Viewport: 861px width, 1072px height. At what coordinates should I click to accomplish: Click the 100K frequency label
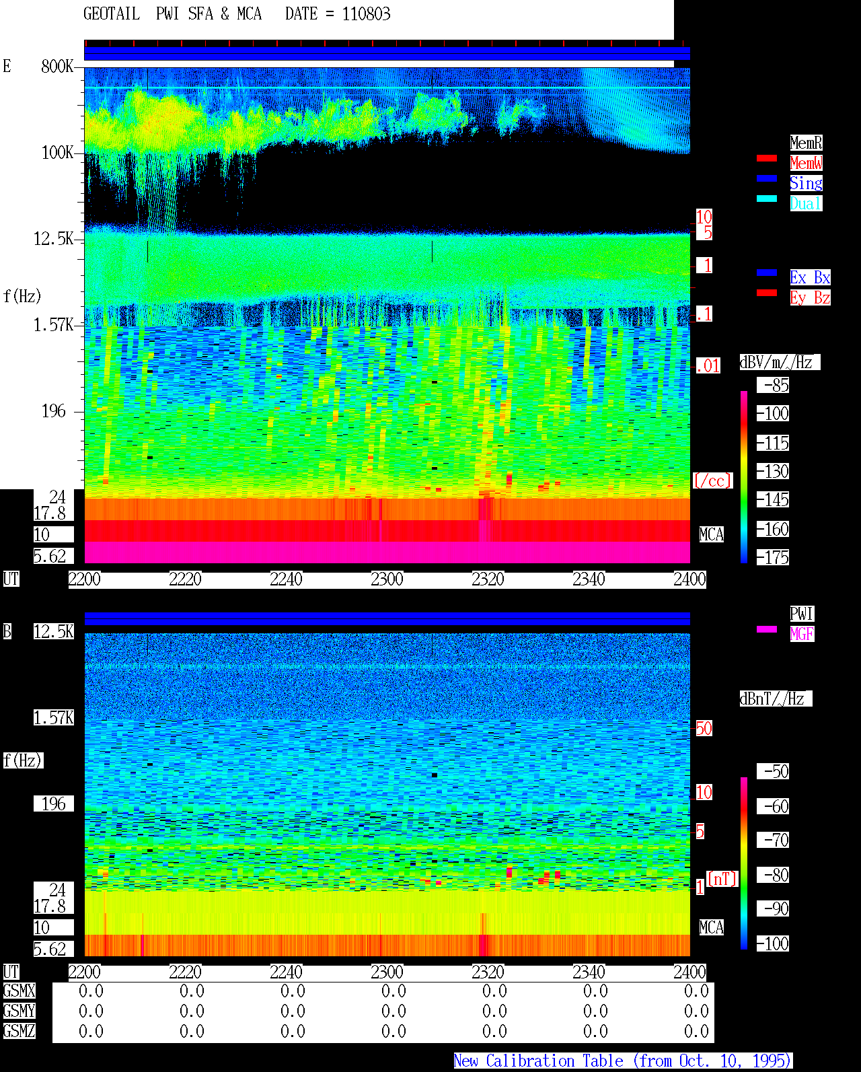click(57, 153)
